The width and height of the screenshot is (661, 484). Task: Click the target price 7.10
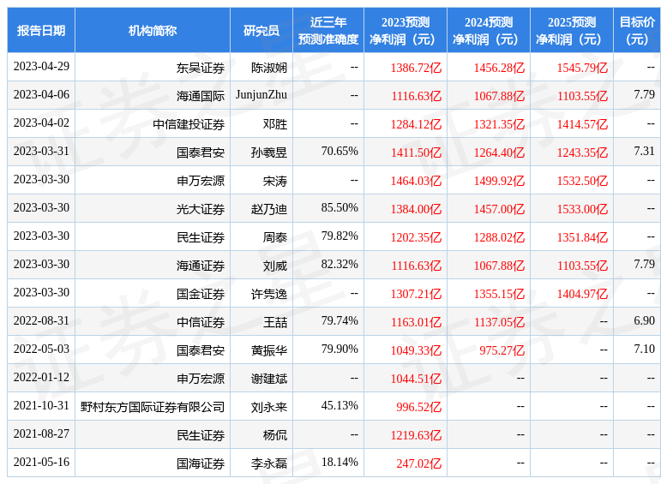coord(644,350)
